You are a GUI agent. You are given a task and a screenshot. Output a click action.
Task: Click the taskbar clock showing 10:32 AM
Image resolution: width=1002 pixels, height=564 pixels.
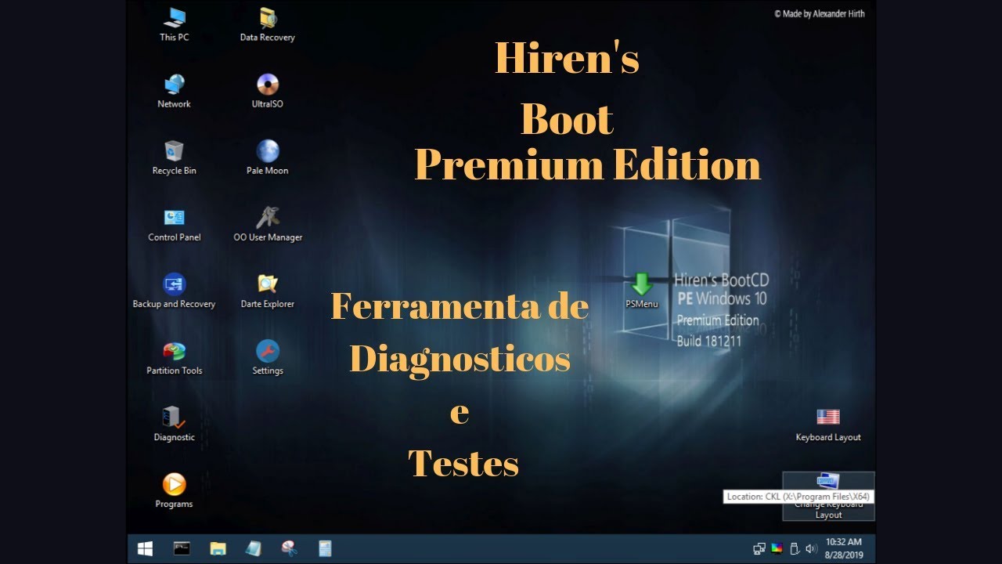[843, 548]
